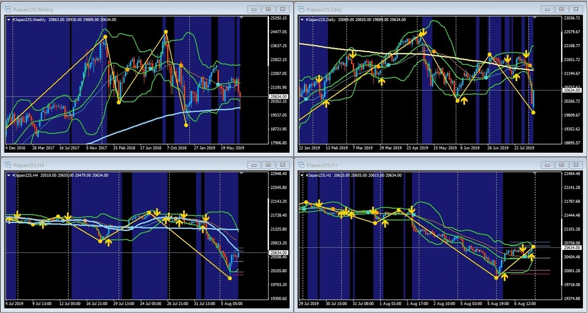The image size is (588, 313).
Task: Click the '1 Aug 17:00' time label on H1 chart
Action: pyautogui.click(x=418, y=303)
